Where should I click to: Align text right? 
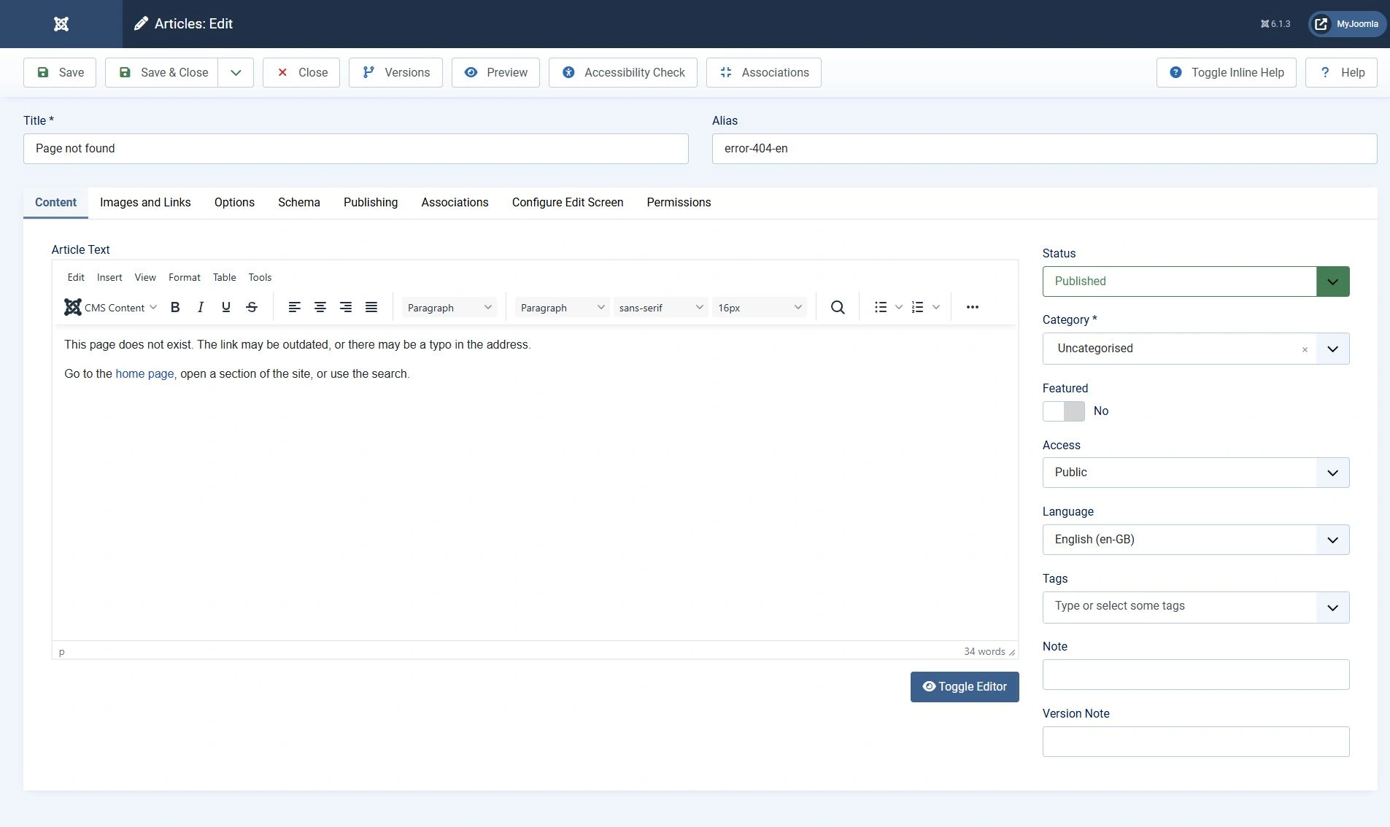(346, 308)
